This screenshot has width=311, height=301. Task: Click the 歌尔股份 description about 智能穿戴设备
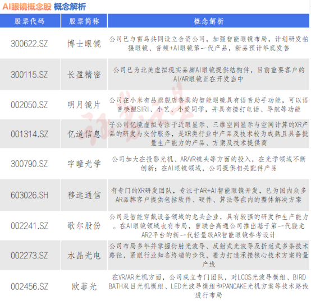(208, 226)
